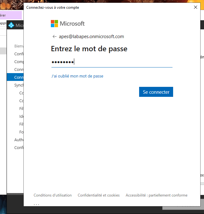Click the back arrow beside the email address

tap(55, 37)
